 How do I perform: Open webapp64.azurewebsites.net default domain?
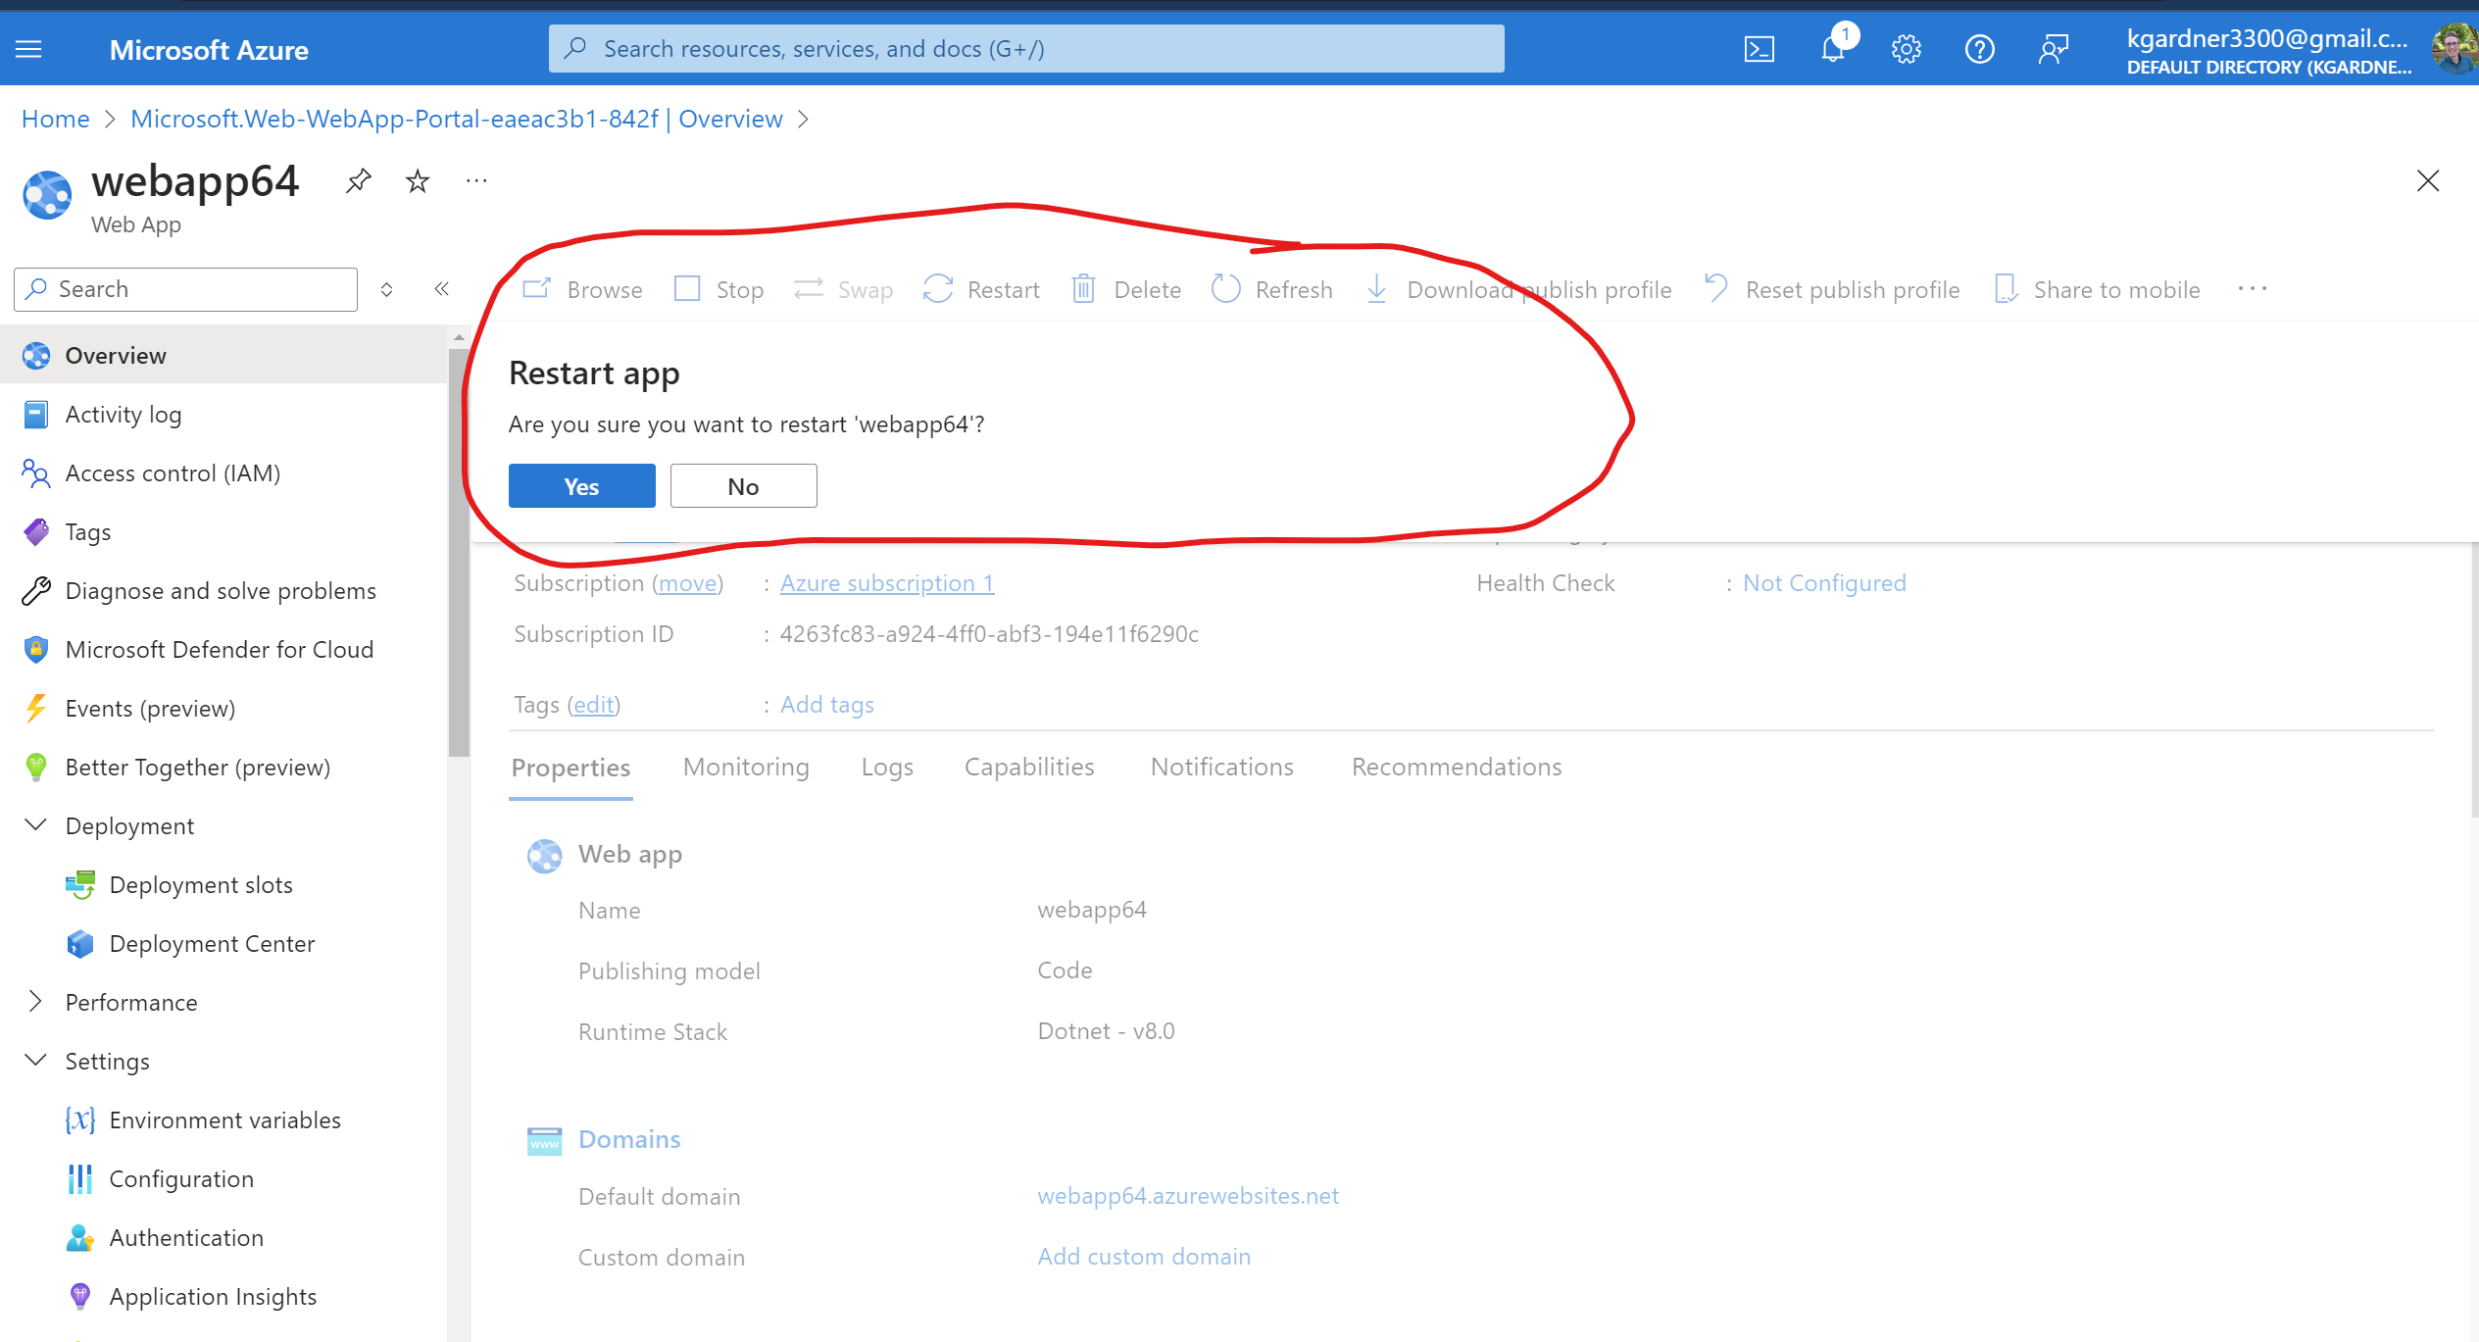(x=1188, y=1196)
